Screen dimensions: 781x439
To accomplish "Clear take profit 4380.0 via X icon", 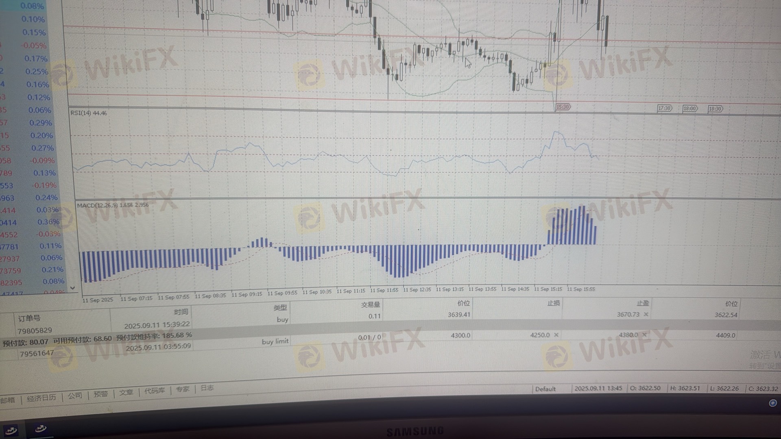I will tap(644, 335).
